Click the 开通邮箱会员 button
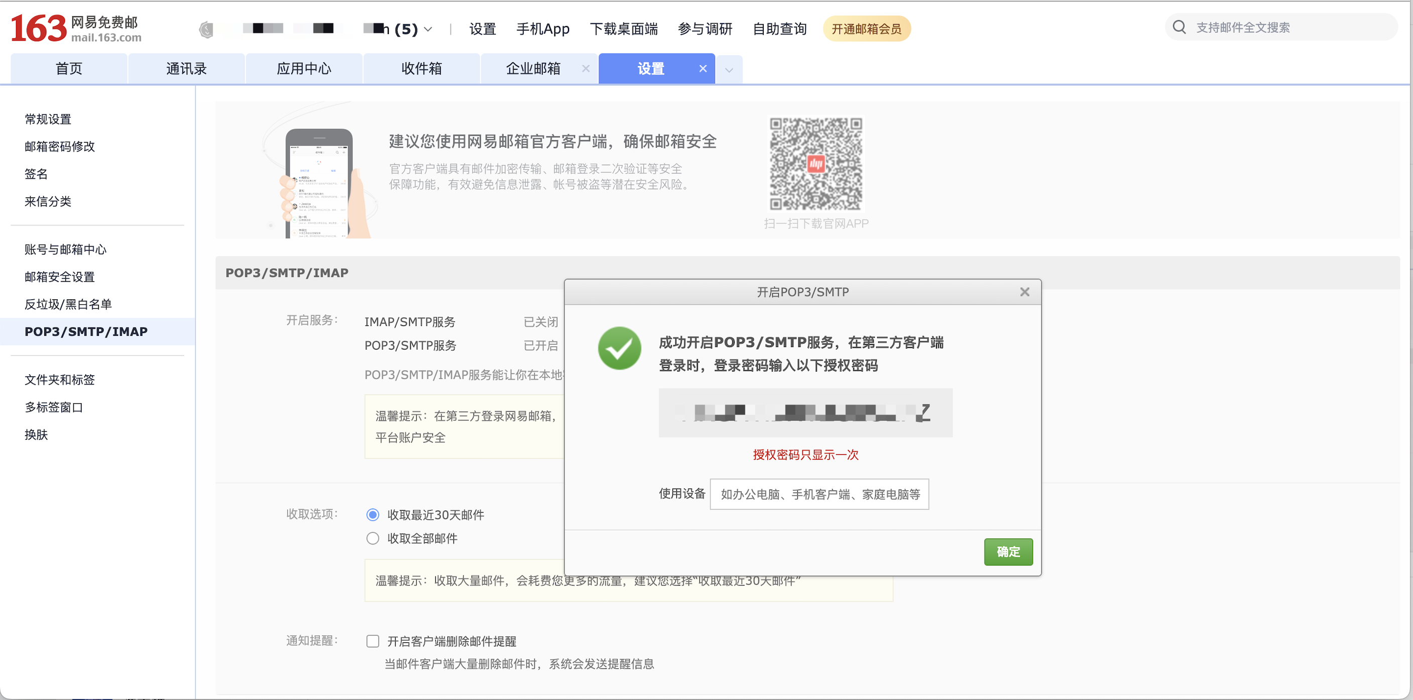This screenshot has height=700, width=1413. point(866,29)
